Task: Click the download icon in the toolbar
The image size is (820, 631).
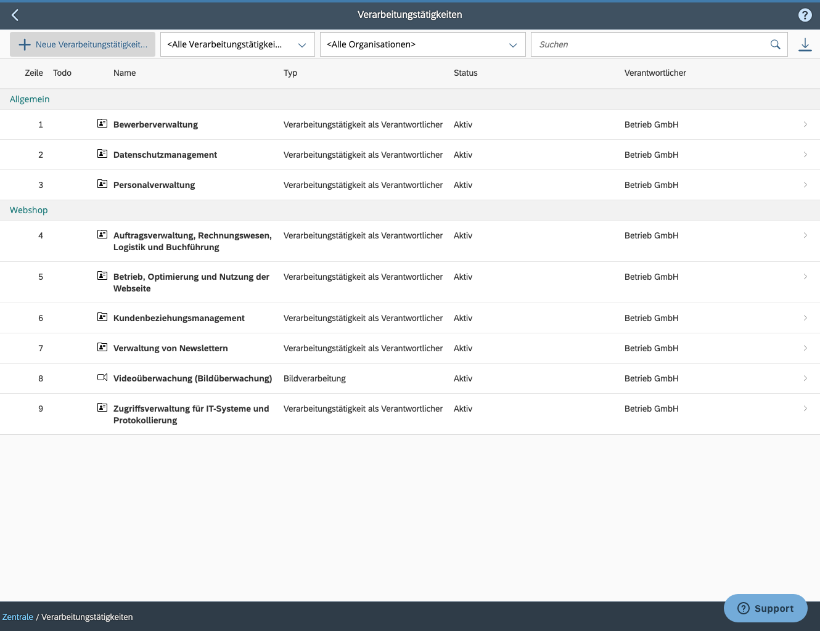Action: pos(805,44)
